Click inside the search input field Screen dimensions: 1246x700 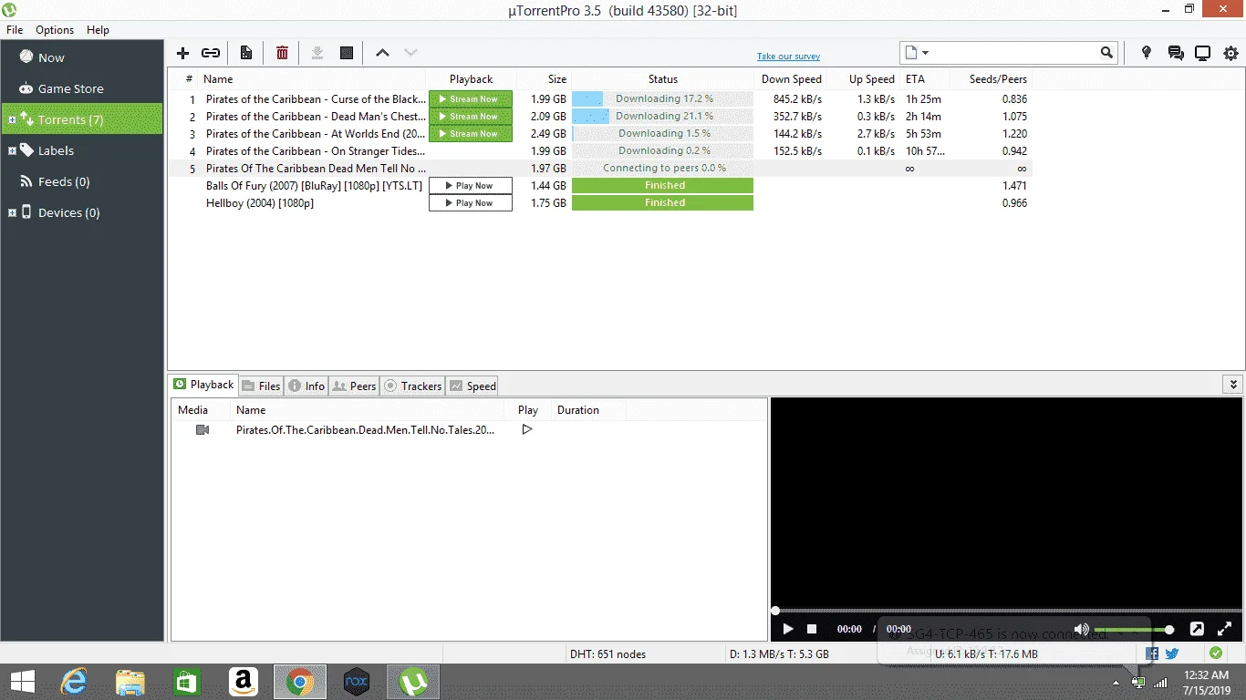(x=1014, y=53)
